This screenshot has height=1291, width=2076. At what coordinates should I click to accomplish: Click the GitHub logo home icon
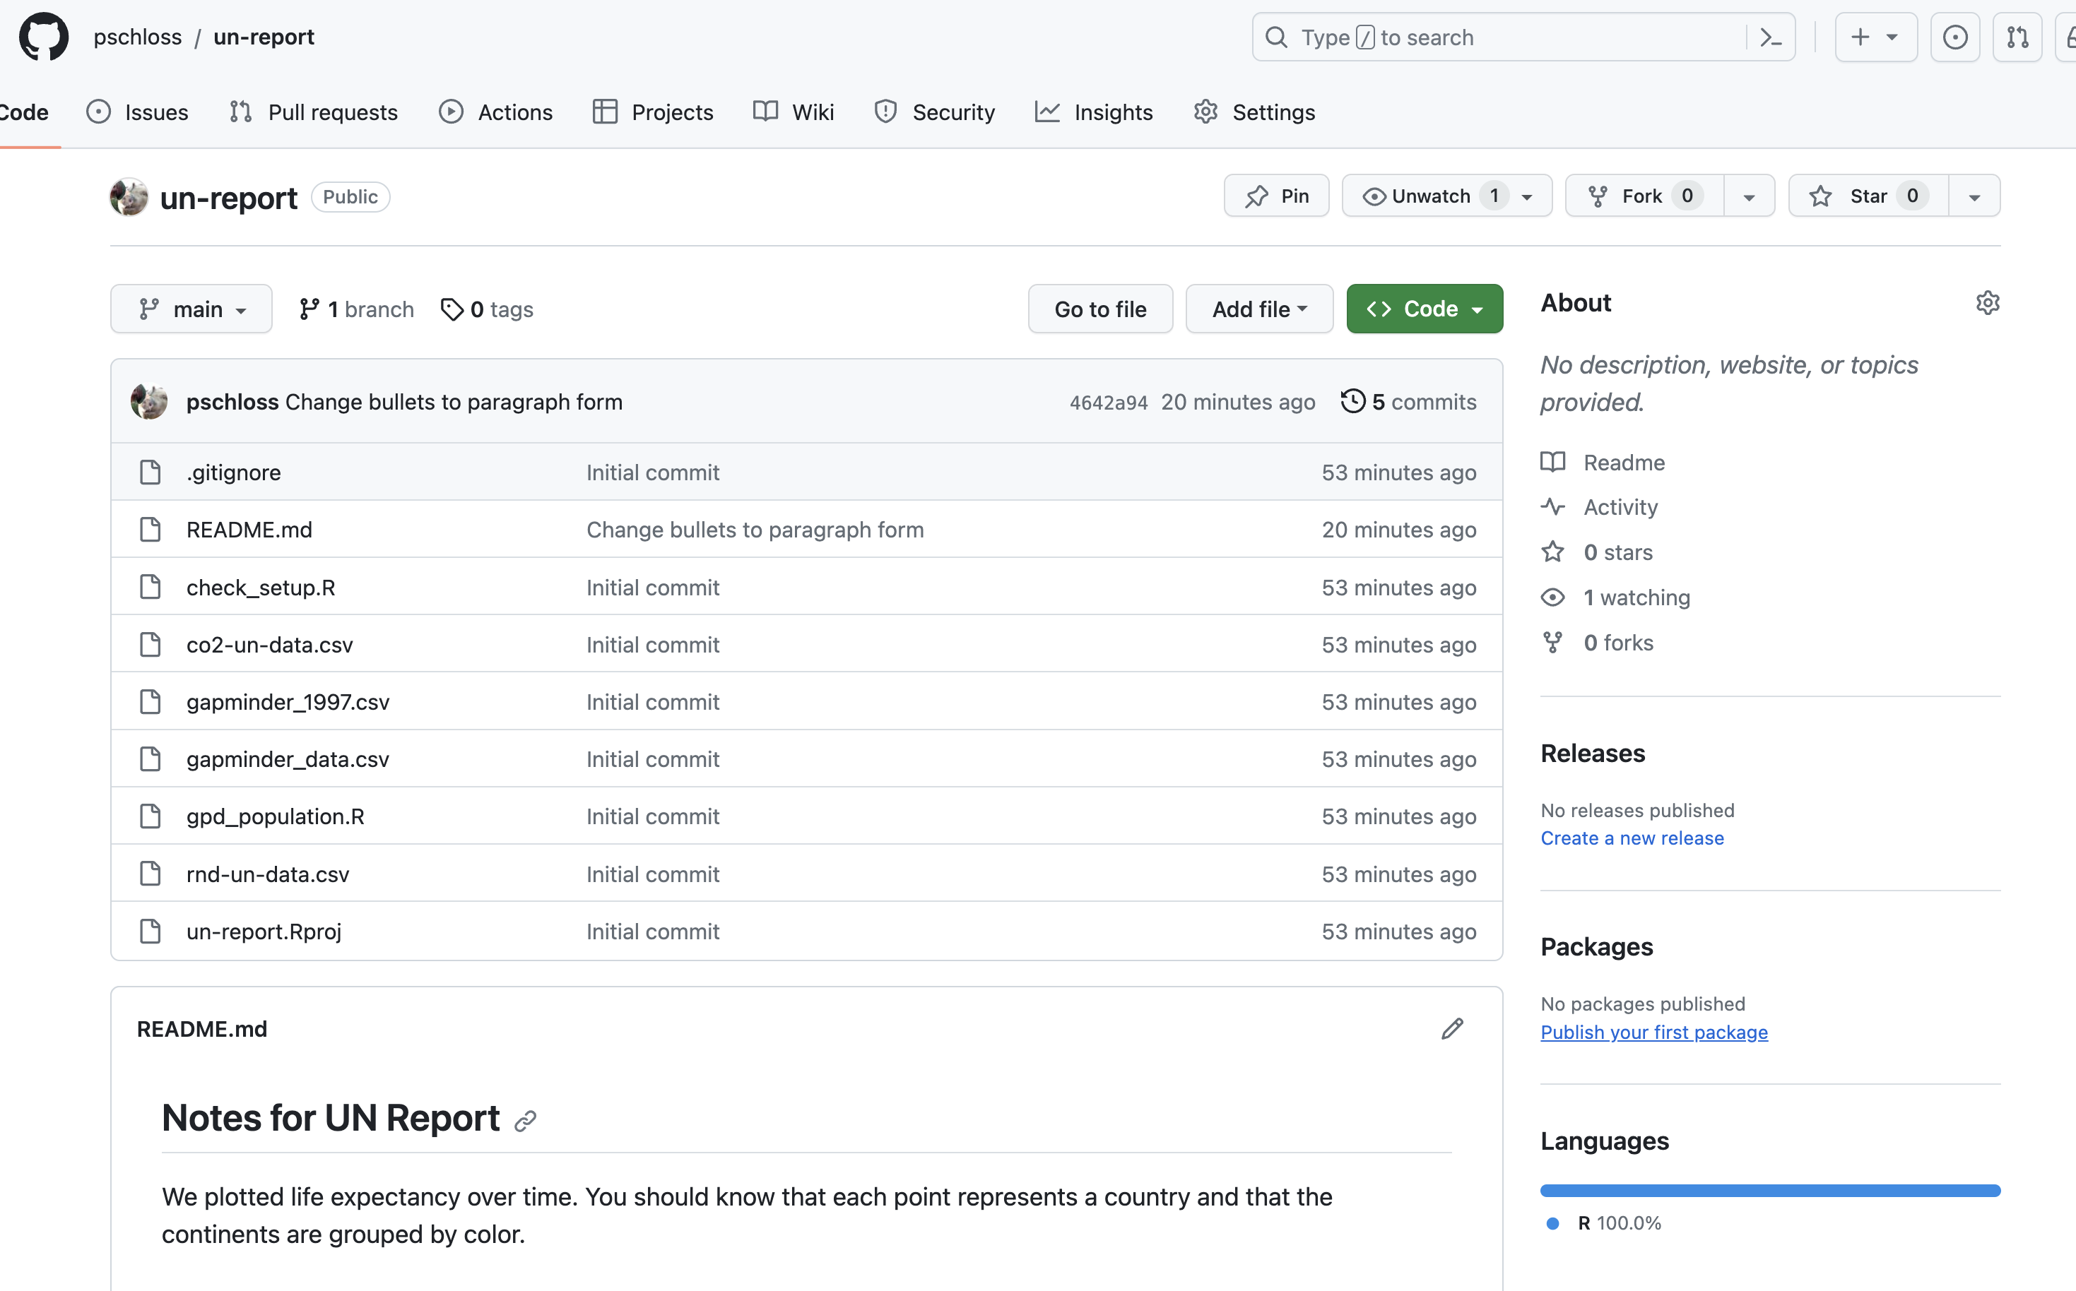coord(44,37)
